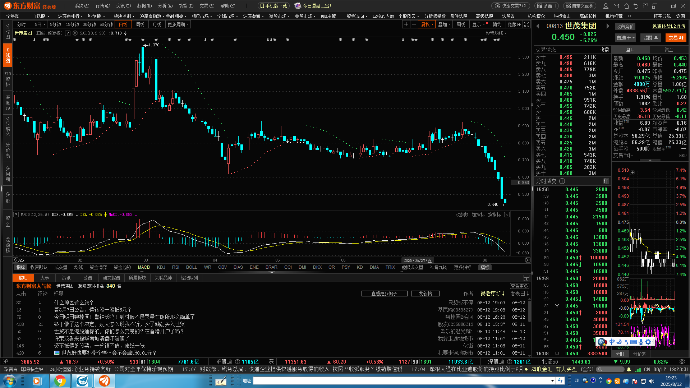The height and width of the screenshot is (388, 690).
Task: Select the 资金 view toggle
Action: point(669,50)
